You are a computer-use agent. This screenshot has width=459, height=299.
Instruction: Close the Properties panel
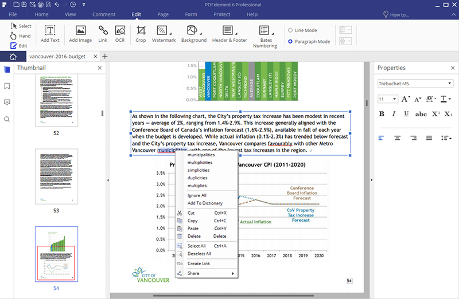(453, 68)
